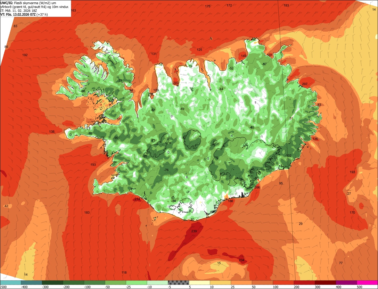The height and width of the screenshot is (289, 378).
Task: Click the flux value 170 in the southeast sea
Action: [352, 212]
